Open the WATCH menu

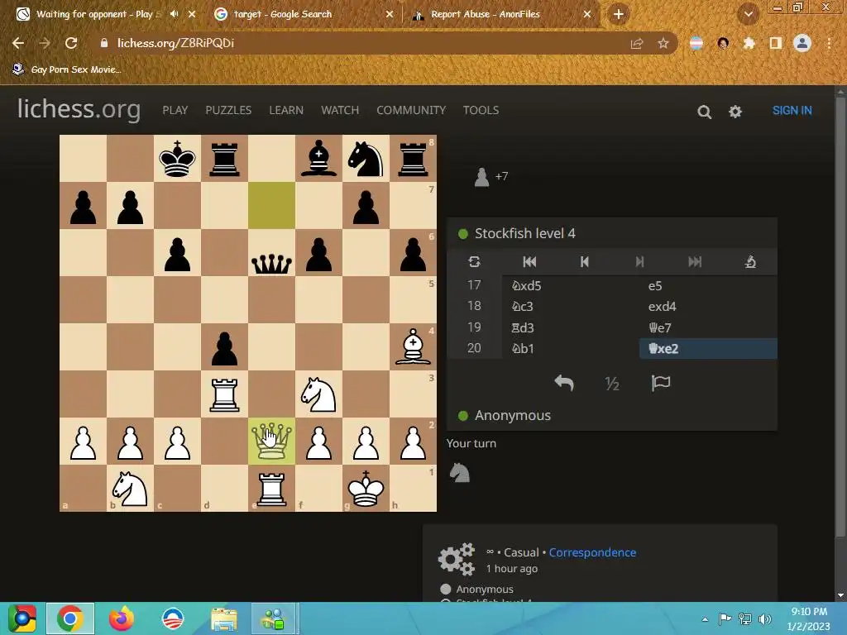point(340,110)
